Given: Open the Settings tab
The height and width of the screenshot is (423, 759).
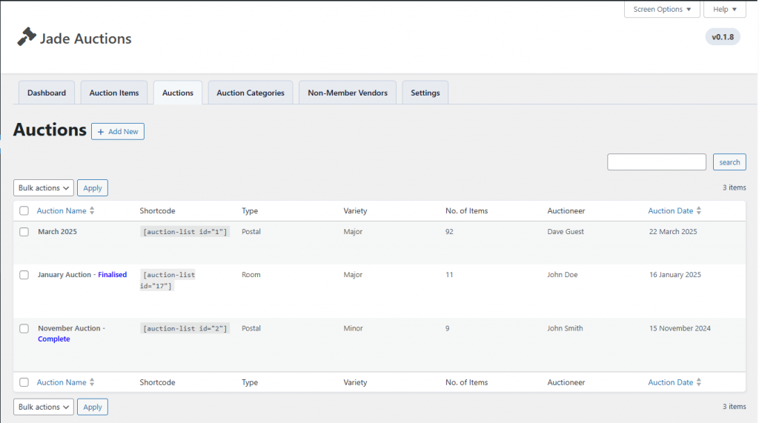Looking at the screenshot, I should [x=425, y=93].
